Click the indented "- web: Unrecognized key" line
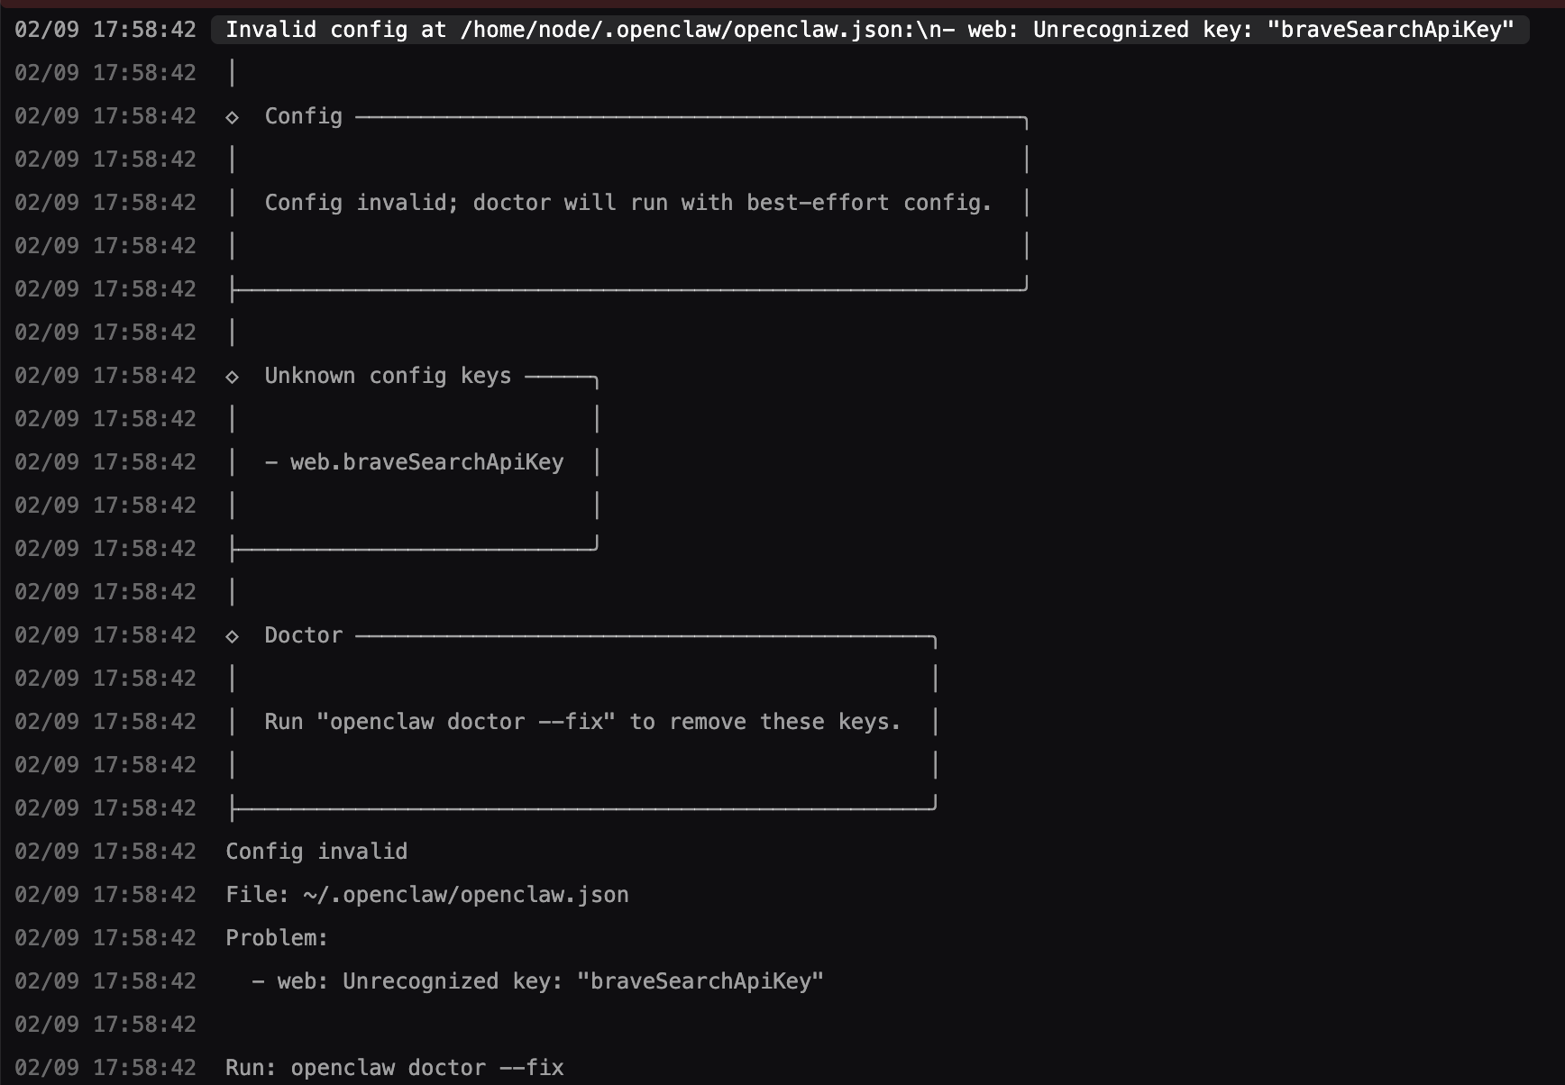The width and height of the screenshot is (1565, 1085). pyautogui.click(x=537, y=981)
